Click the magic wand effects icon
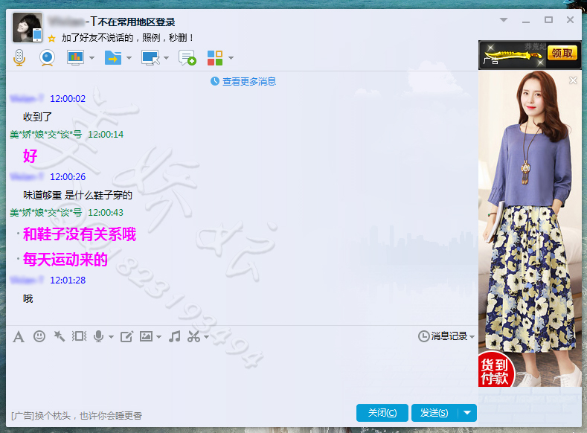587x433 pixels. click(x=59, y=336)
